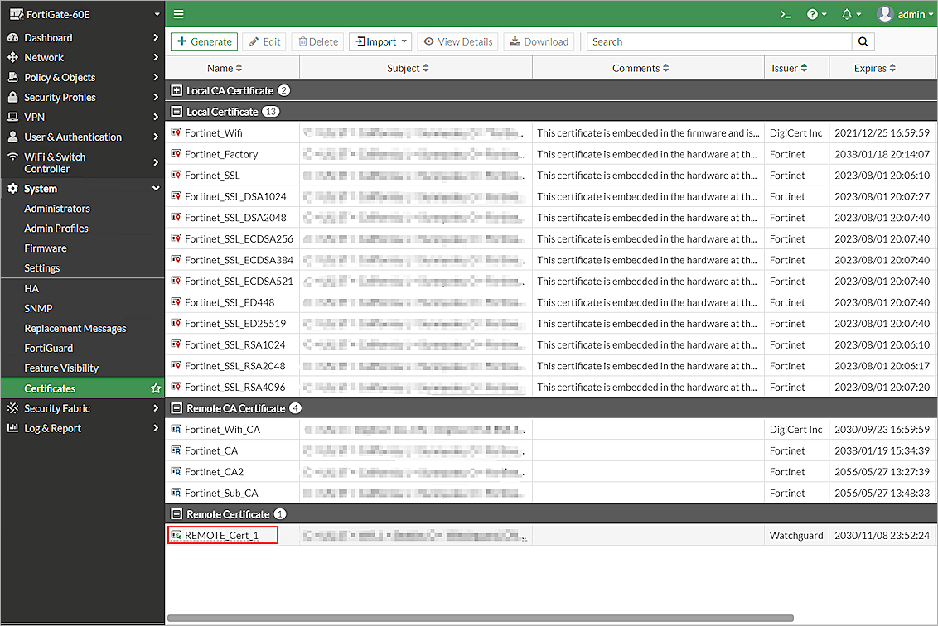The height and width of the screenshot is (626, 938).
Task: Click the Generate button
Action: coord(204,41)
